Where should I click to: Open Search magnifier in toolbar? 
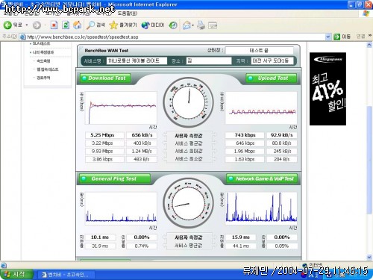tap(90, 25)
